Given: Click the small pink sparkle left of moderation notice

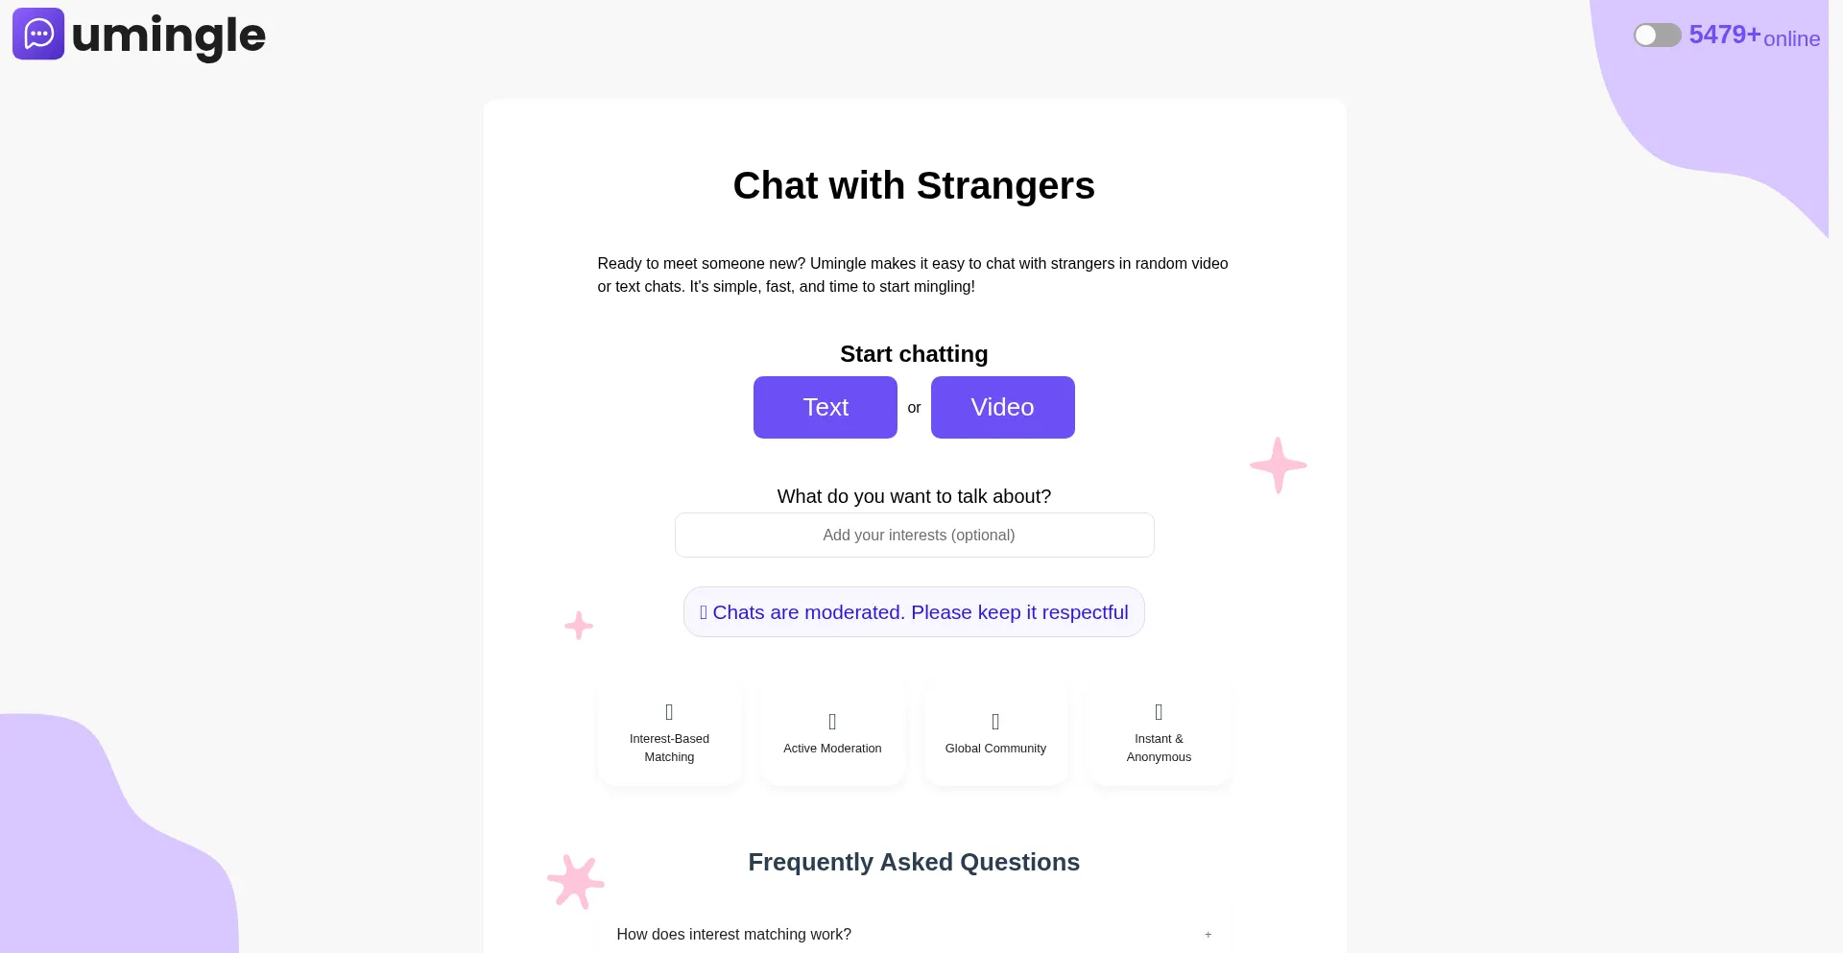Looking at the screenshot, I should [579, 626].
